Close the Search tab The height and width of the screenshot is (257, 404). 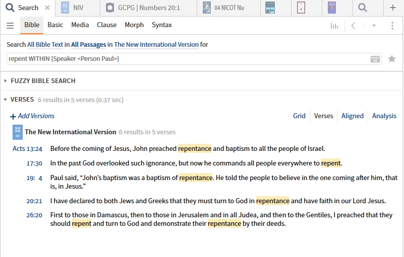pos(47,8)
